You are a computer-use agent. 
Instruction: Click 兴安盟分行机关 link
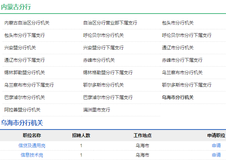pyautogui.click(x=20, y=48)
